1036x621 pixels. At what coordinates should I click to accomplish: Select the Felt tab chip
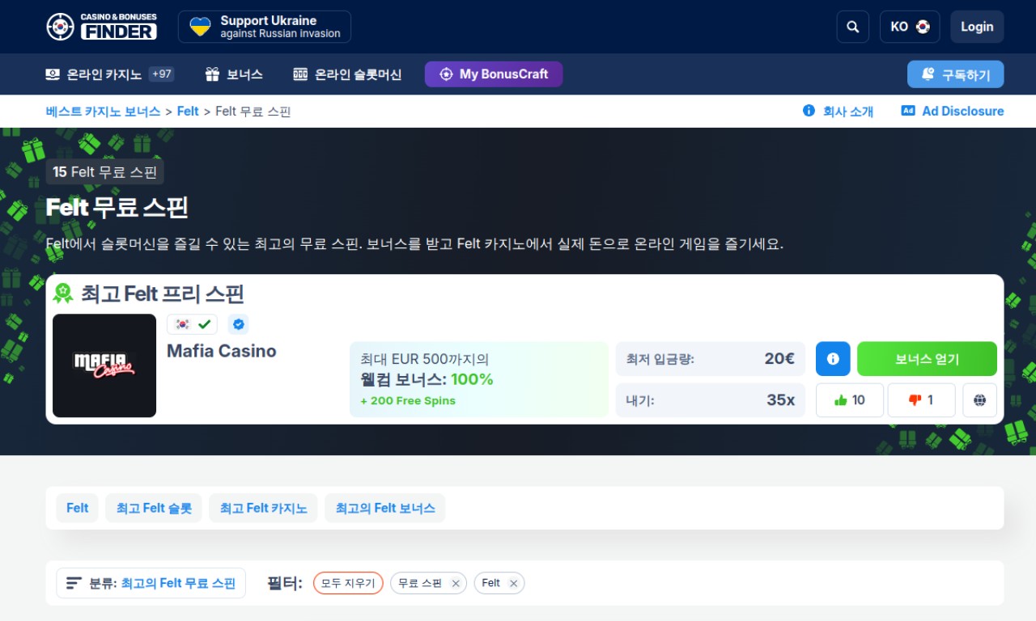tap(78, 508)
